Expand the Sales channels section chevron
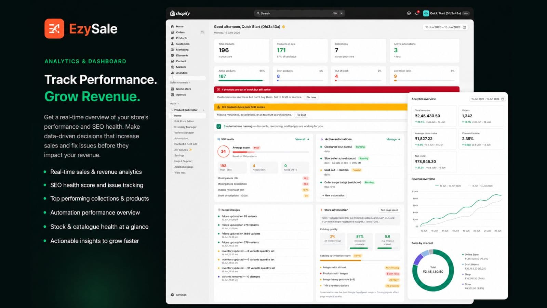Screen dimensions: 547x308 (x=190, y=82)
